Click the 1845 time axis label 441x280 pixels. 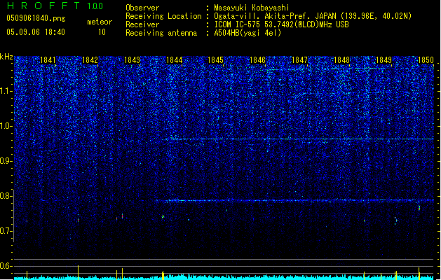click(x=215, y=60)
